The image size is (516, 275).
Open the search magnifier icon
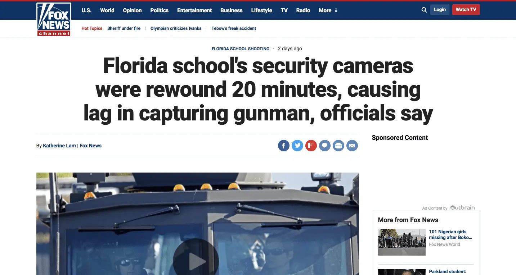pyautogui.click(x=424, y=10)
